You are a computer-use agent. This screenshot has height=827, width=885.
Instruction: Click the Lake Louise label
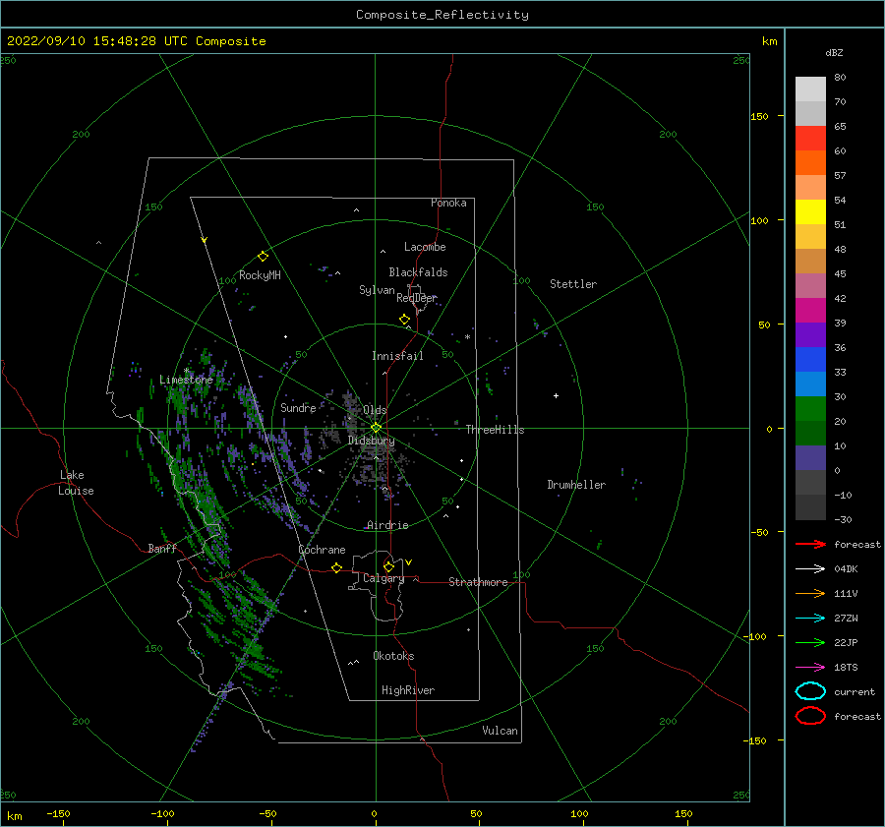(x=76, y=483)
